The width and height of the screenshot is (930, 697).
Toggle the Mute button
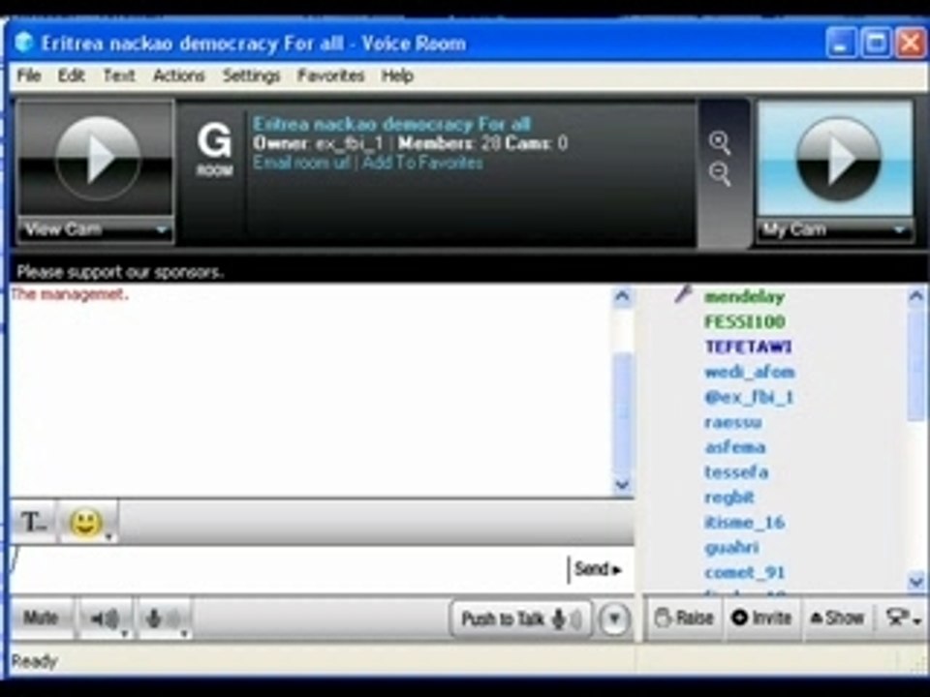point(41,619)
